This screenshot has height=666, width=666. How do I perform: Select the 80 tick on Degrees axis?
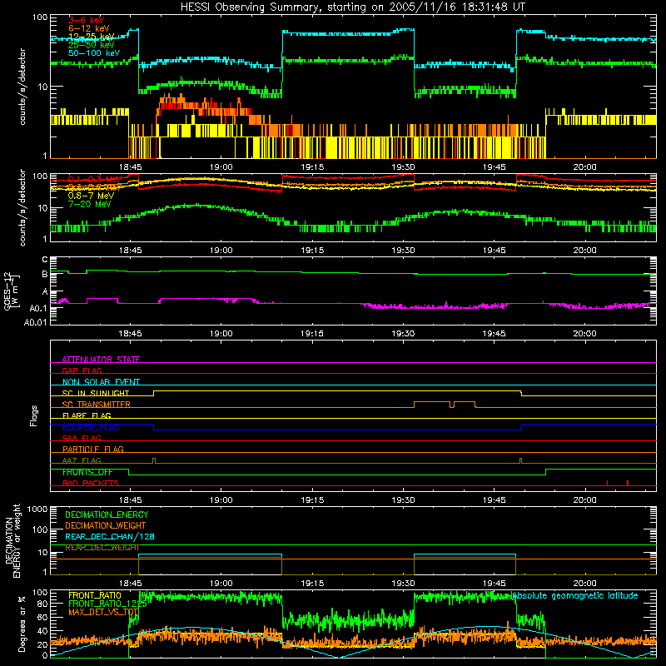(x=42, y=604)
